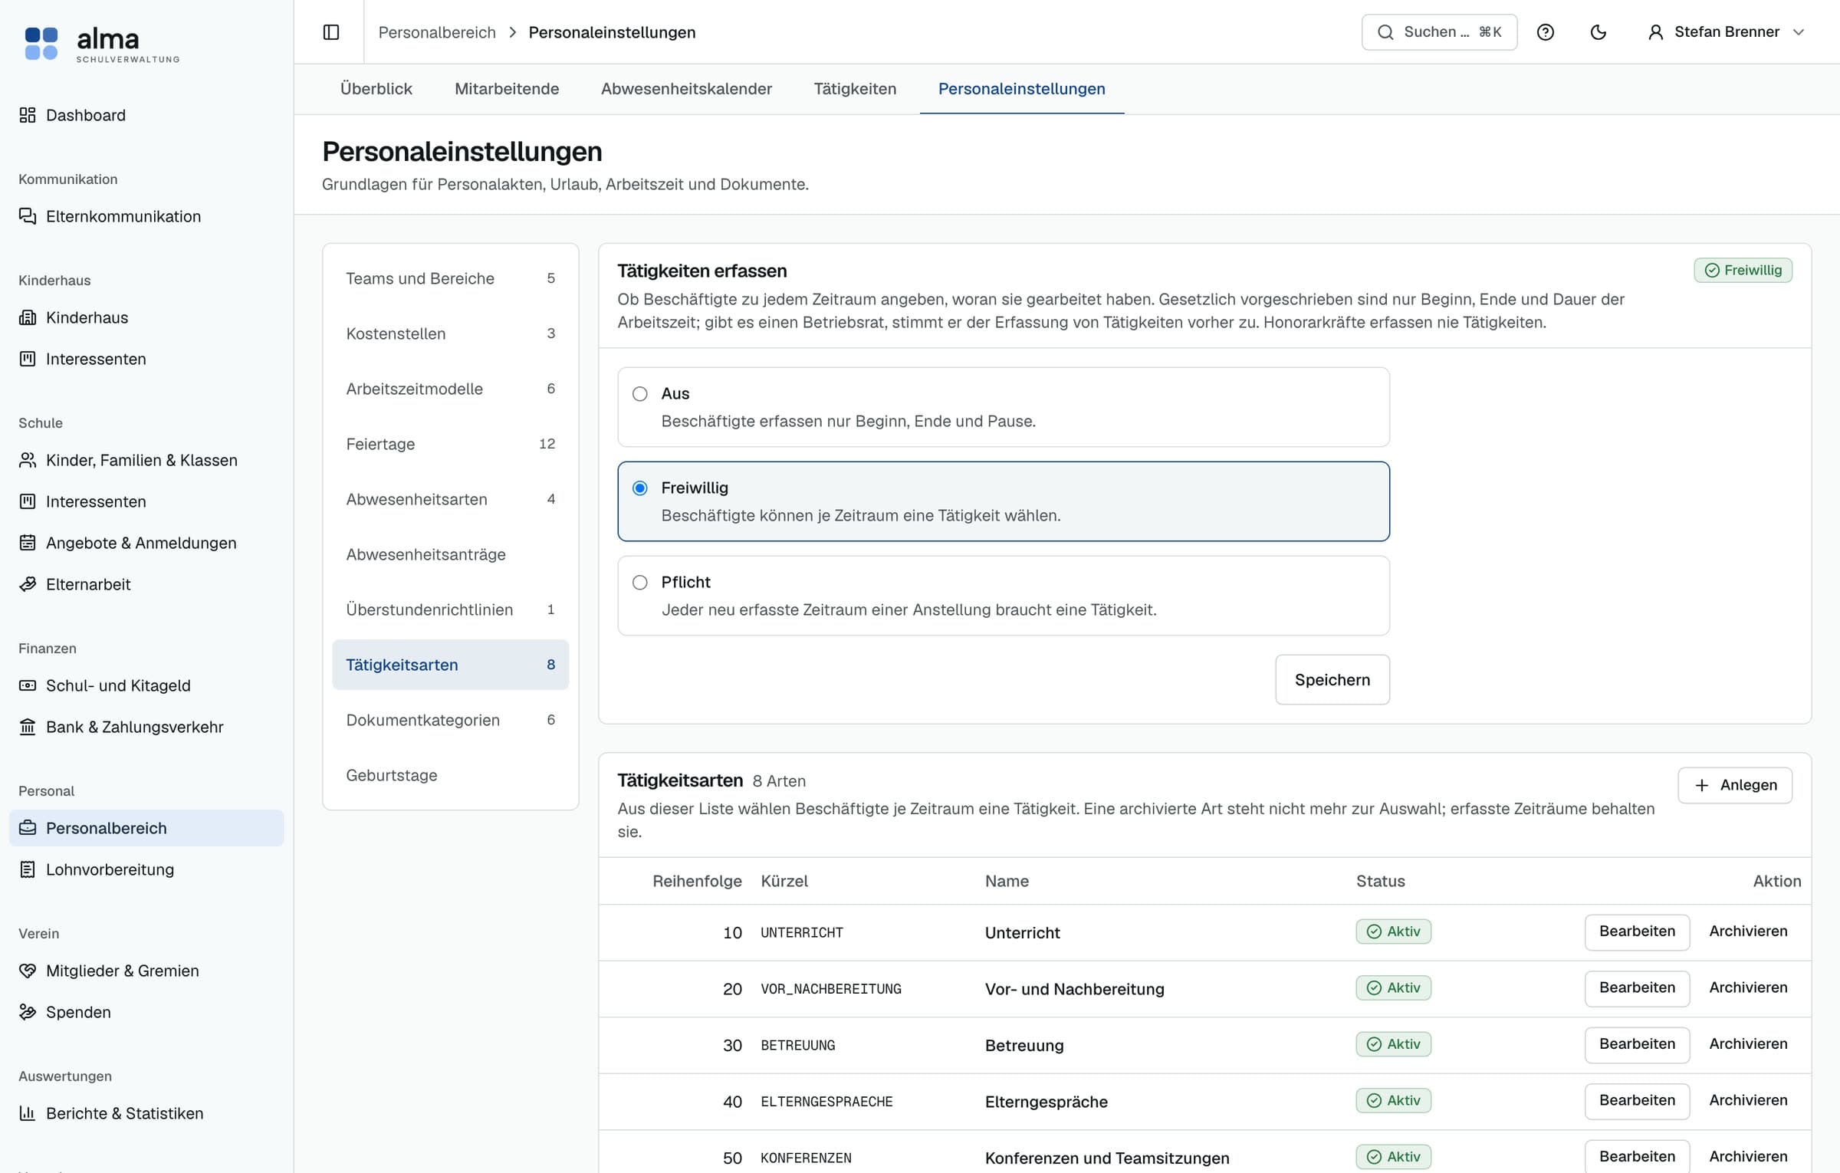Edit the Unterricht row via Bearbeiten
The image size is (1840, 1173).
click(1637, 932)
